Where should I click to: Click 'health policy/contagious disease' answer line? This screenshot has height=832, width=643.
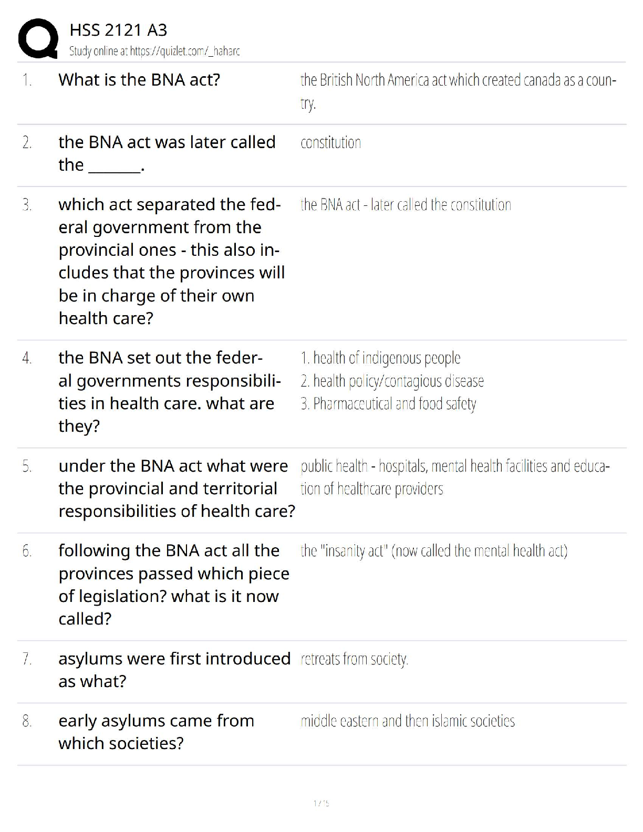(392, 381)
